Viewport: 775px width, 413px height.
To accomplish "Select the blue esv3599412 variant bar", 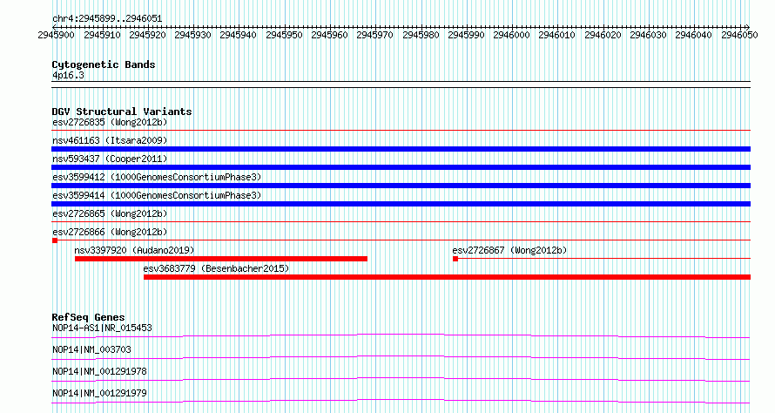I will (x=401, y=186).
